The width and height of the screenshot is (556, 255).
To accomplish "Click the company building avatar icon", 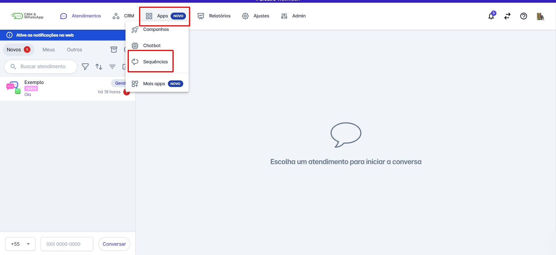I will [x=540, y=16].
